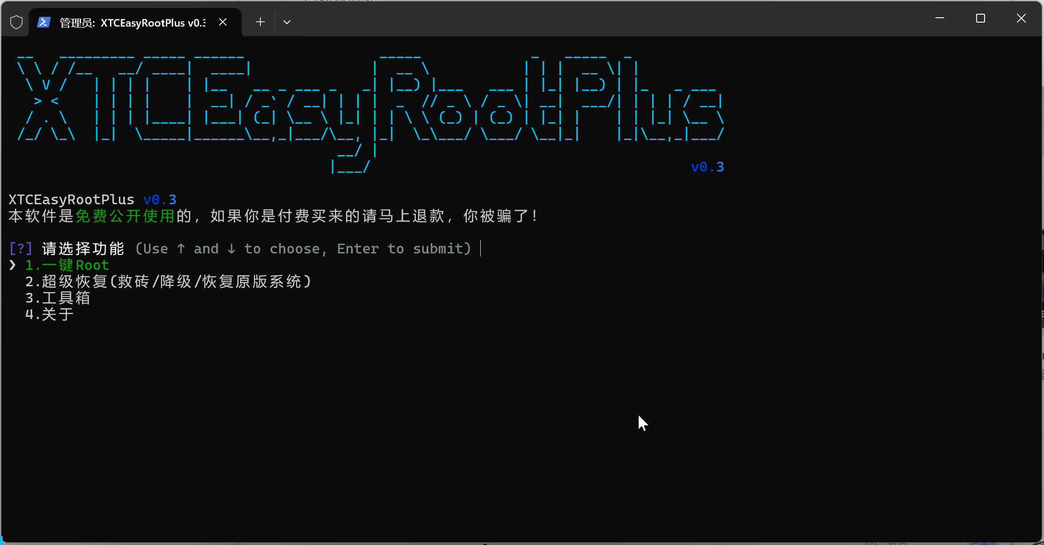Open a new terminal tab
Image resolution: width=1044 pixels, height=545 pixels.
(260, 22)
